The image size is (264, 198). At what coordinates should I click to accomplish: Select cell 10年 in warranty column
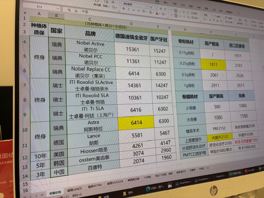coord(40,156)
